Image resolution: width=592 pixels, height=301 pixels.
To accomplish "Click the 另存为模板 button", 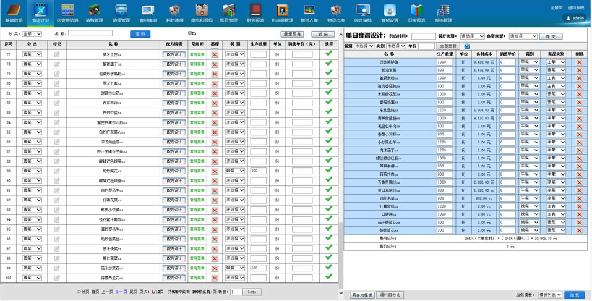I will [x=362, y=295].
